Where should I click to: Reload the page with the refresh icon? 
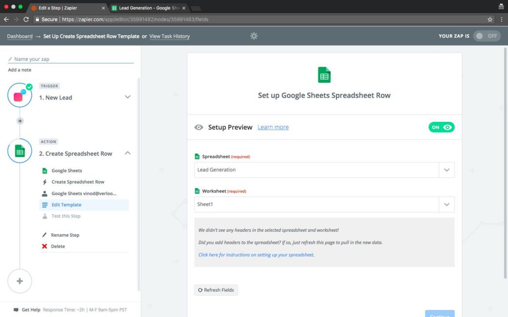pos(26,19)
